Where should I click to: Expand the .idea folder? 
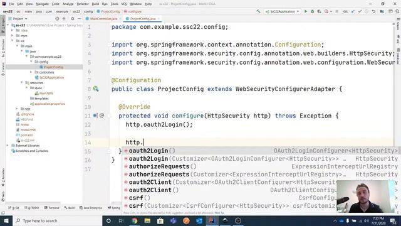13,30
